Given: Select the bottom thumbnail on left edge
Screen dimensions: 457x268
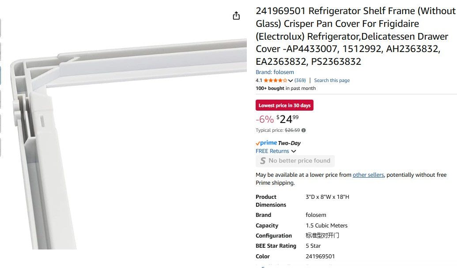Looking at the screenshot, I should 0,147.
